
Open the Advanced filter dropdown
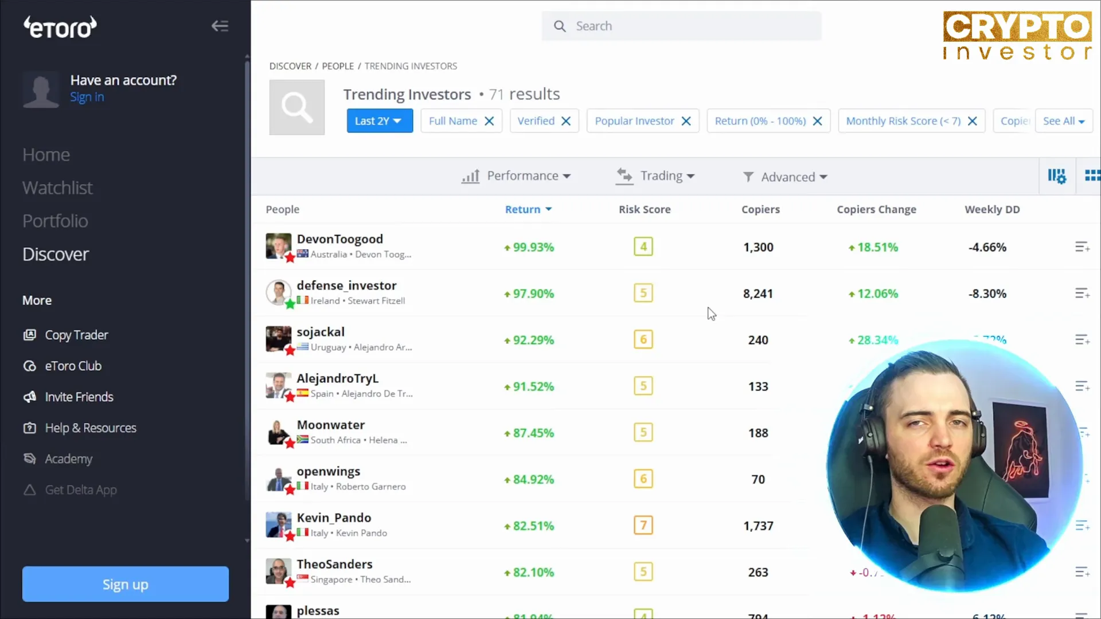tap(785, 177)
